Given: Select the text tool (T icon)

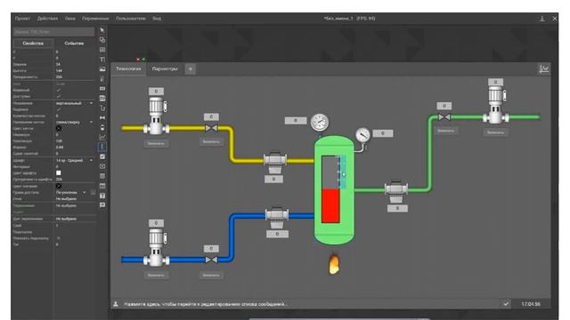Looking at the screenshot, I should [102, 60].
